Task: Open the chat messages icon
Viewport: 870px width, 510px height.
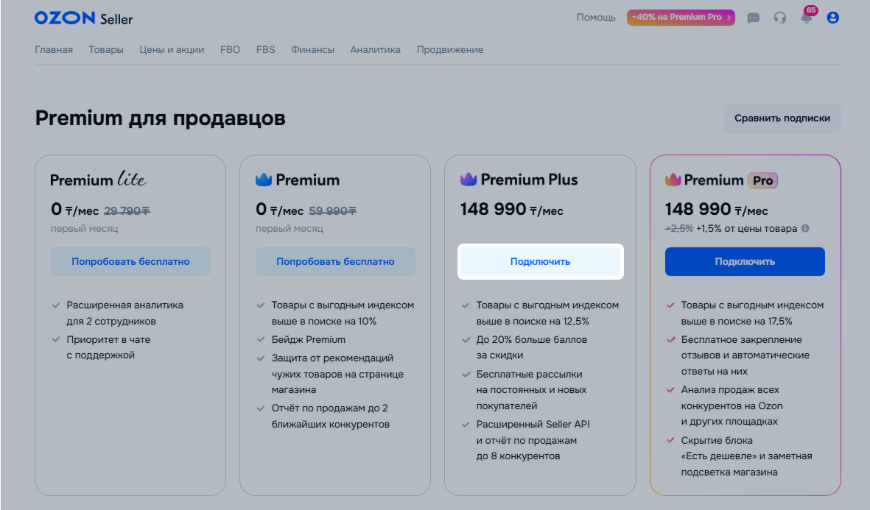Action: point(753,18)
